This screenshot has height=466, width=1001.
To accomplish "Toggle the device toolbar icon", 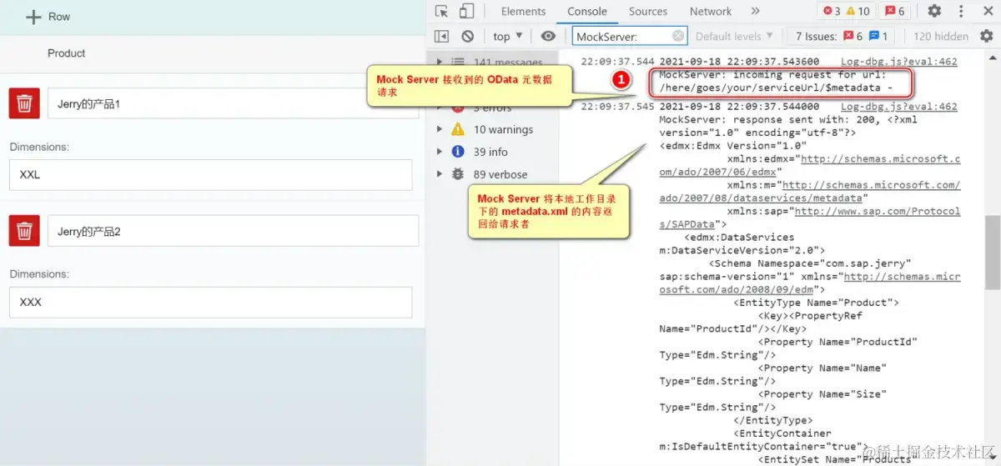I will point(466,11).
